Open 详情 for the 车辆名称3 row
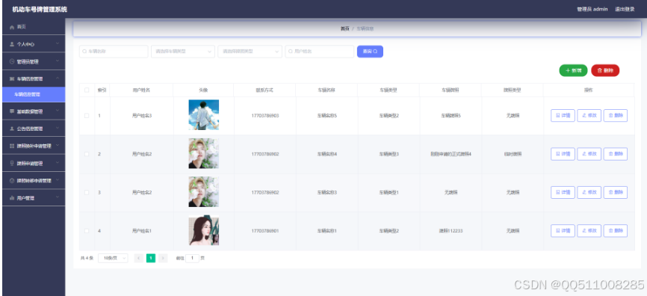647x296 pixels. click(x=563, y=192)
